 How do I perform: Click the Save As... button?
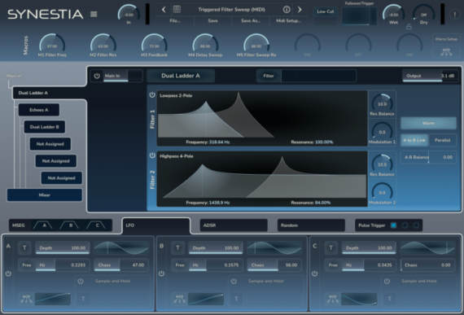point(251,20)
